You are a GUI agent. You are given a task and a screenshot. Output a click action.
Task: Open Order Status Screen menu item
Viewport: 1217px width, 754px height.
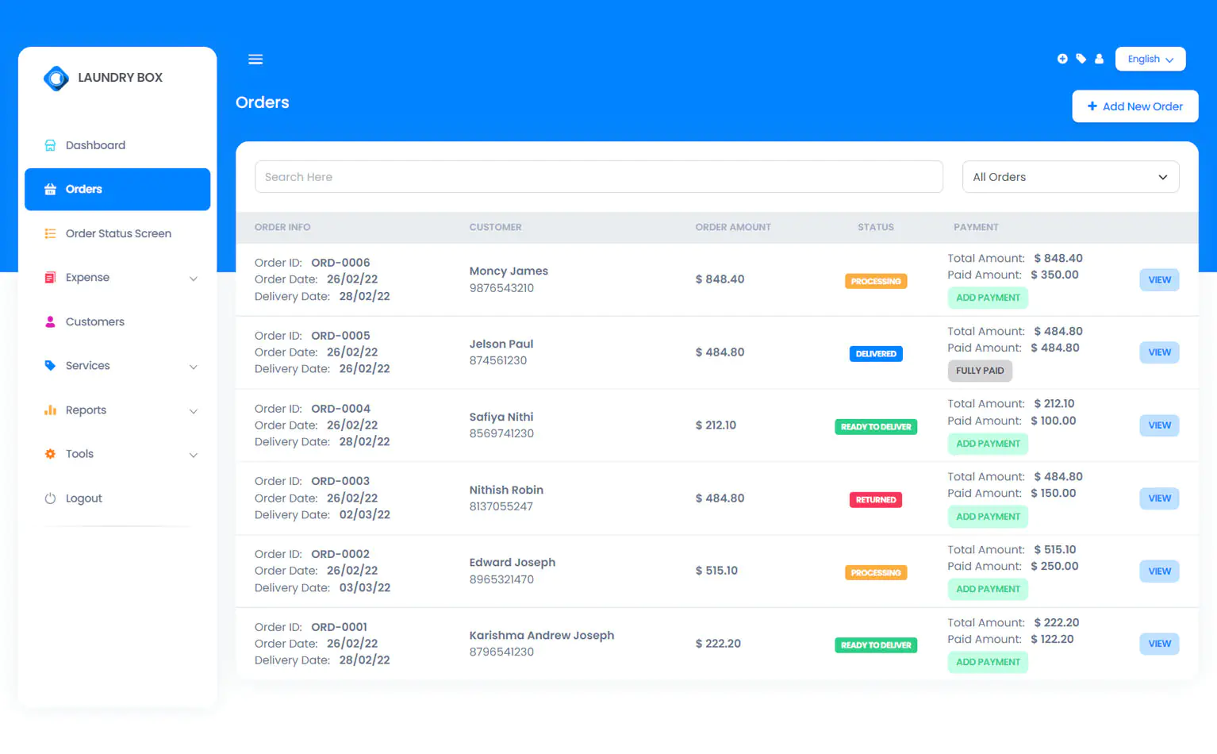(118, 233)
